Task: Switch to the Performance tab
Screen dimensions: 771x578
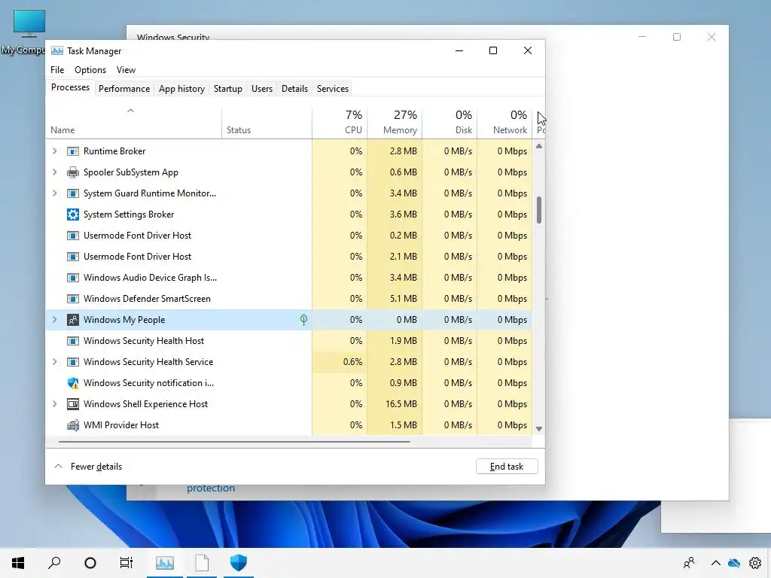Action: (x=124, y=89)
